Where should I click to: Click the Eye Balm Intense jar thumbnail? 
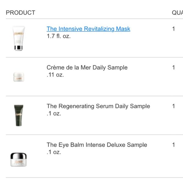click(x=19, y=160)
